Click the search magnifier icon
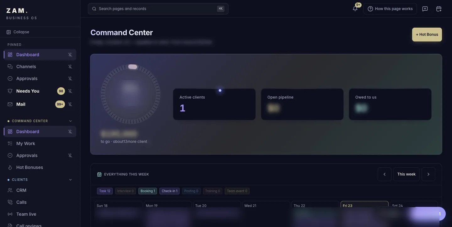This screenshot has height=227, width=452. click(x=94, y=9)
